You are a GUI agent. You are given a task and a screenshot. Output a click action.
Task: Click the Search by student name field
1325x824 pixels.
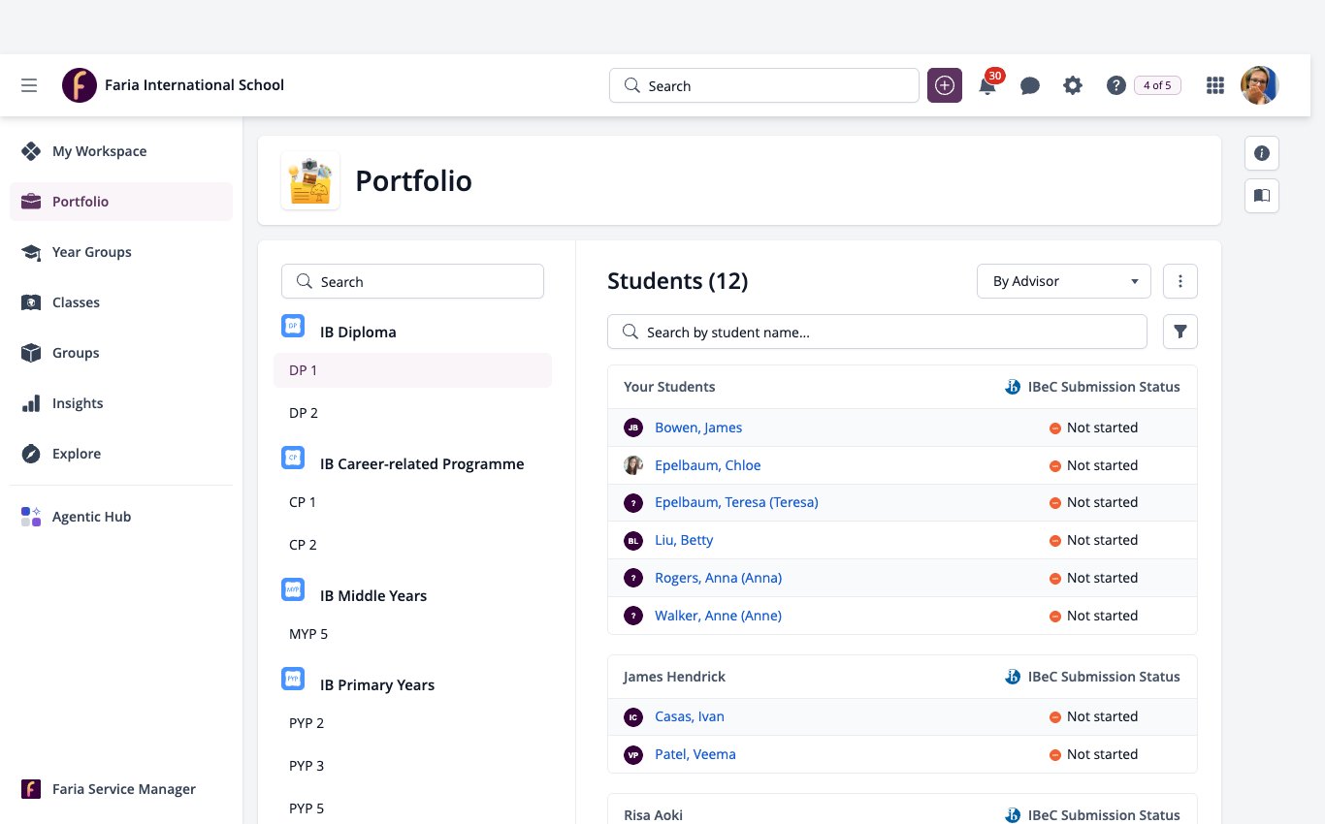(x=877, y=332)
